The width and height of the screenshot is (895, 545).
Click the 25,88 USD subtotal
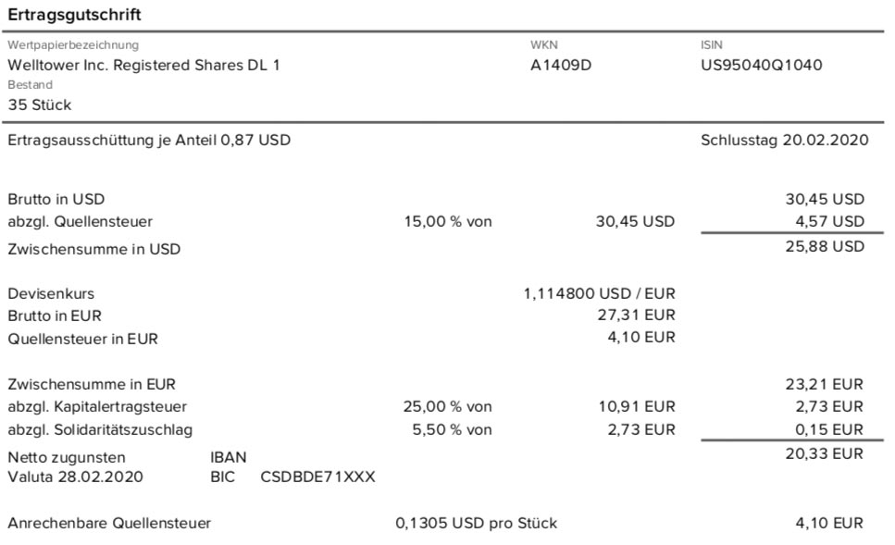coord(825,246)
